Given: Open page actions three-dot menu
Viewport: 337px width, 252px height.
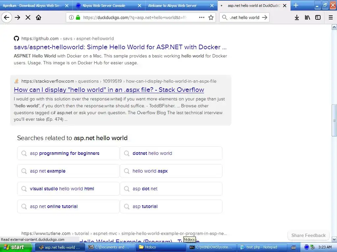Looking at the screenshot, I should coord(202,17).
